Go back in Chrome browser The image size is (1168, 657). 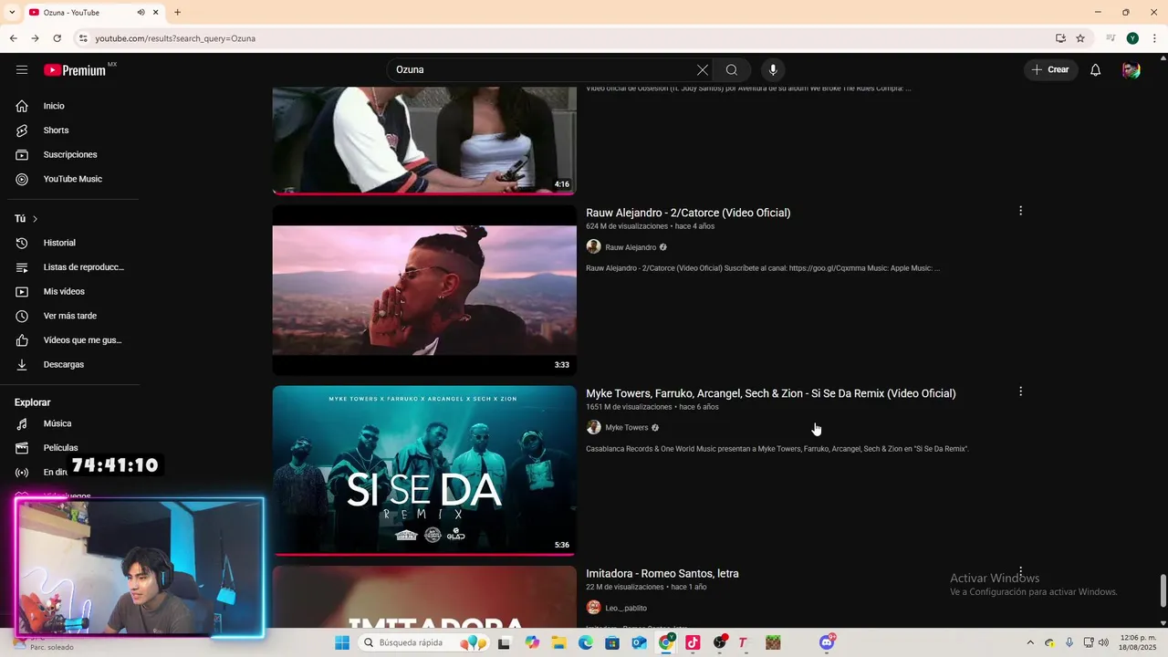(x=13, y=38)
